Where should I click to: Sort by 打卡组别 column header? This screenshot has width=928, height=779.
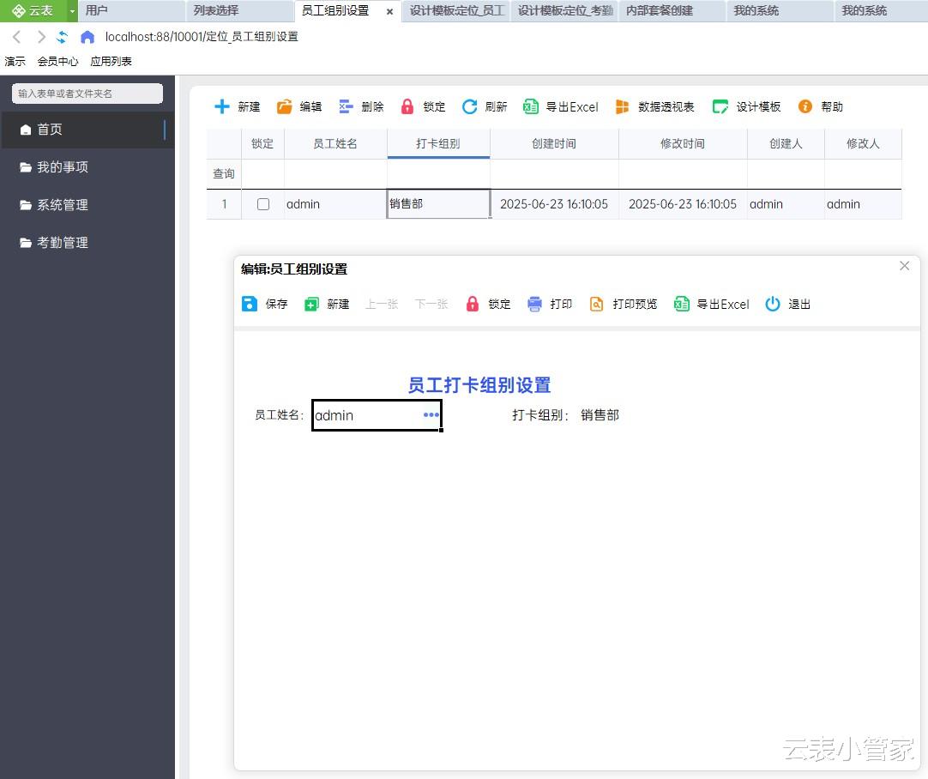tap(438, 143)
